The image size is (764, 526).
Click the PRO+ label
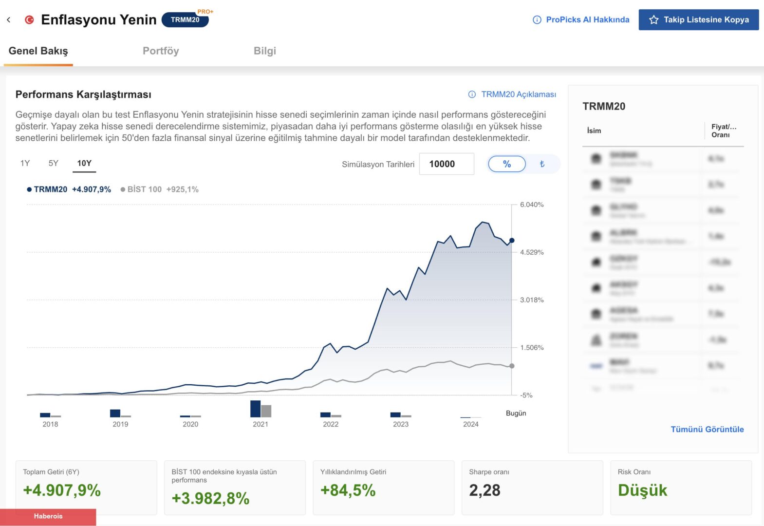click(205, 11)
